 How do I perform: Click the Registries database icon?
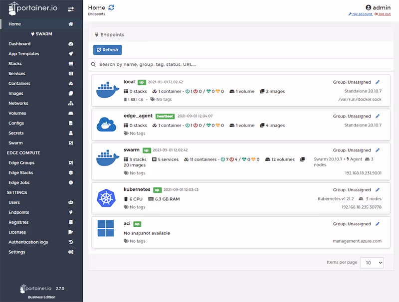71,222
